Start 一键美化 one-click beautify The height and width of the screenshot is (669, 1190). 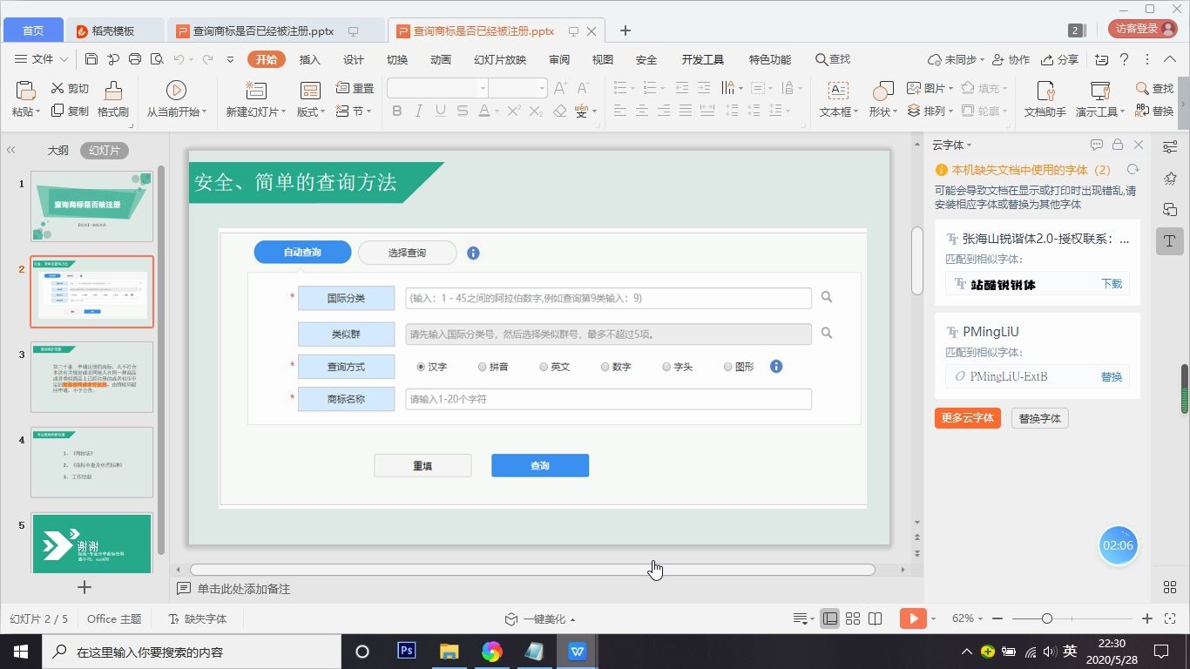pyautogui.click(x=540, y=618)
